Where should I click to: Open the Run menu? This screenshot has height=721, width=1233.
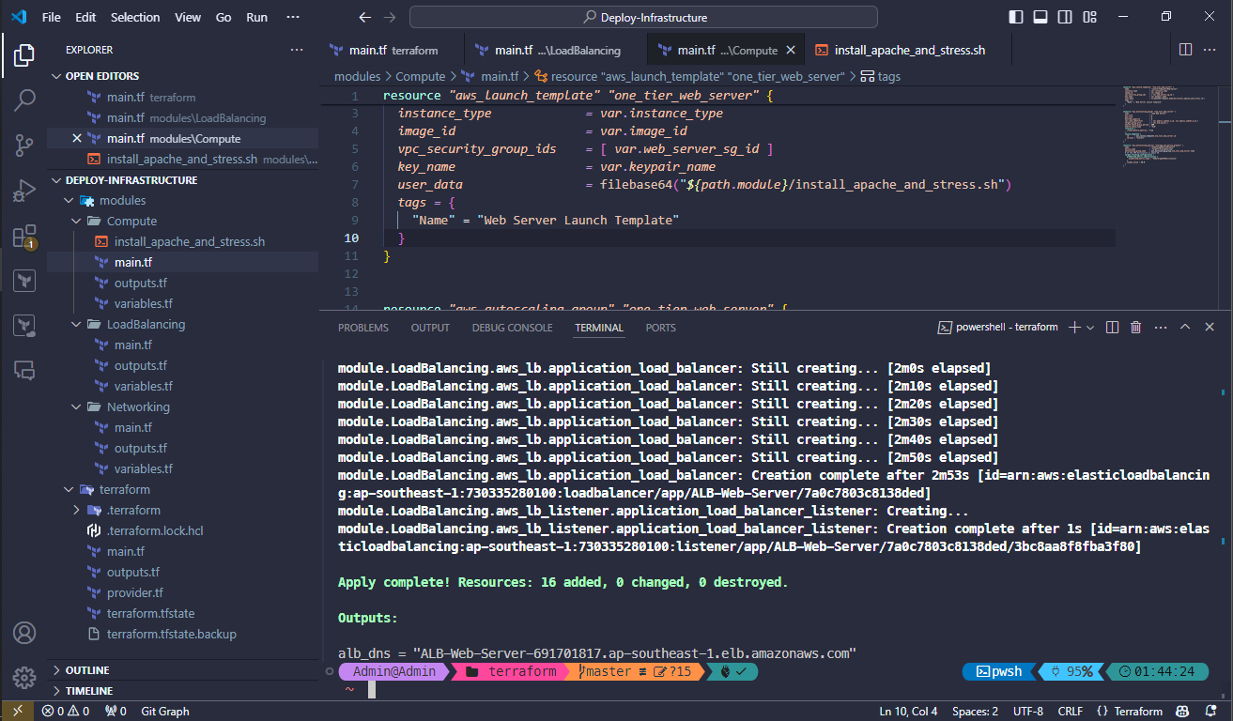(256, 17)
